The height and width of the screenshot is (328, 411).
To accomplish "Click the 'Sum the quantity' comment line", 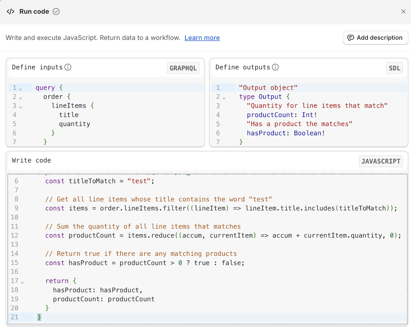I will pyautogui.click(x=143, y=227).
